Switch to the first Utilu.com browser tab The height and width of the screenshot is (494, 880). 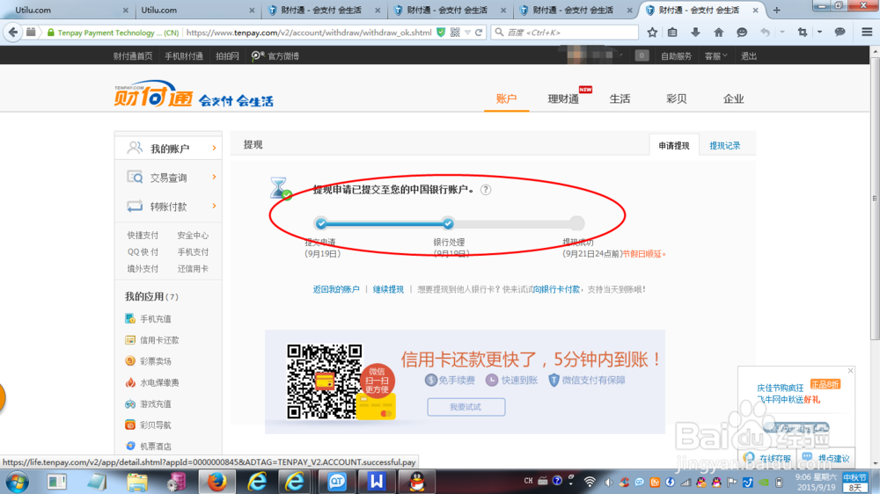(x=68, y=10)
